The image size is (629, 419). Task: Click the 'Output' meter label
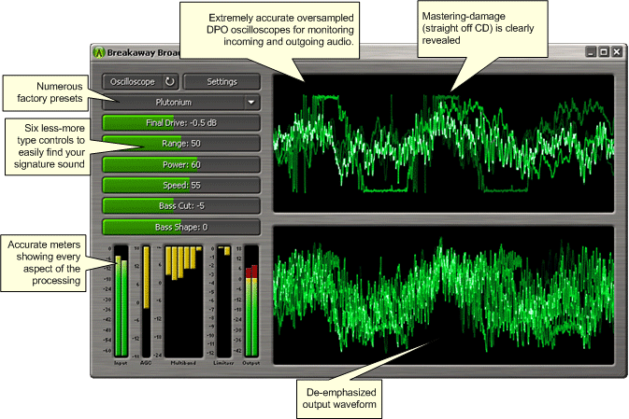(x=251, y=363)
